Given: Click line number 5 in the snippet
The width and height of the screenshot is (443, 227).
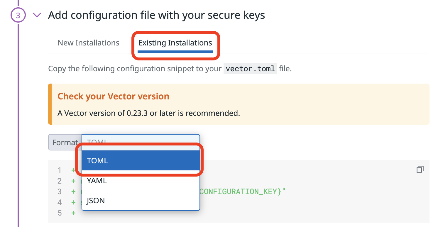Looking at the screenshot, I should tap(60, 213).
